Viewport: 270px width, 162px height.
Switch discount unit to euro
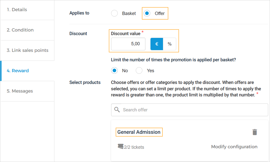coord(157,44)
